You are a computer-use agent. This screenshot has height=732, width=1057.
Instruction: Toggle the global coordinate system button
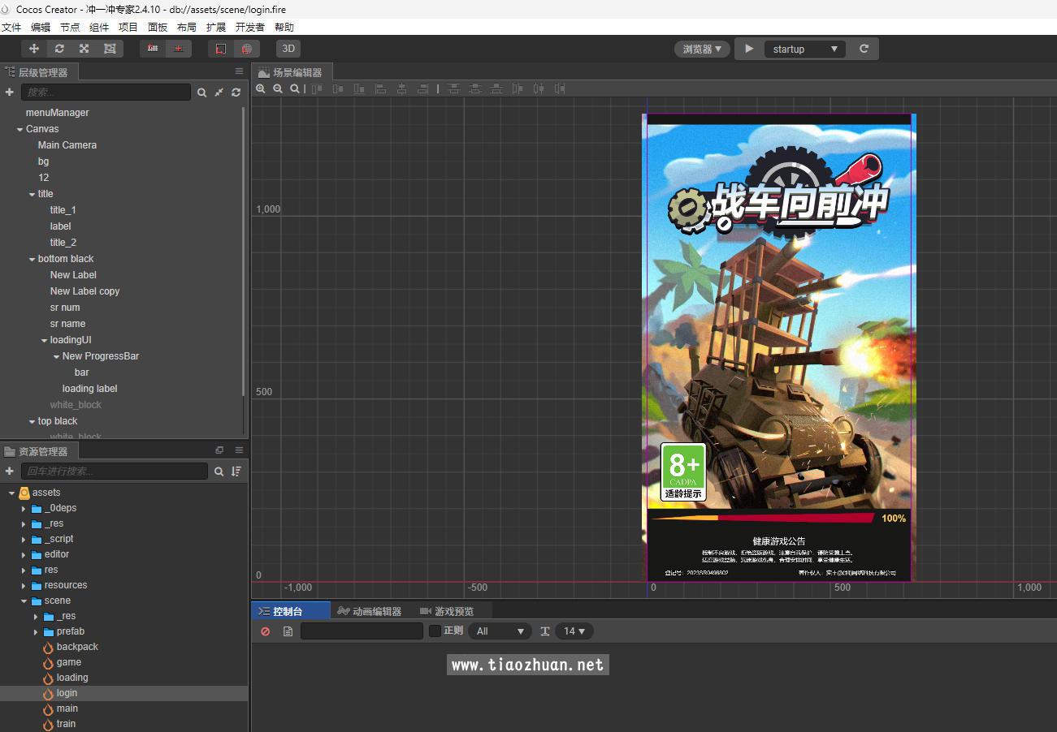[x=247, y=49]
